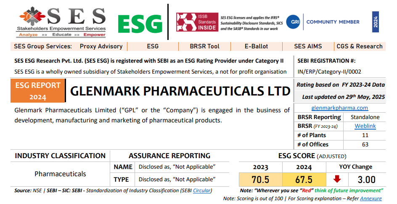The width and height of the screenshot is (397, 204).
Task: Click the 2023 score 70.5 cell
Action: (261, 180)
